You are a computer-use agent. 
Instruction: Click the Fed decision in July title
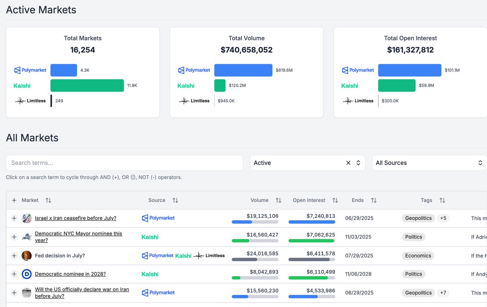point(60,255)
